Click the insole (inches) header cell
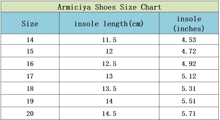The height and width of the screenshot is (120, 220). (189, 24)
